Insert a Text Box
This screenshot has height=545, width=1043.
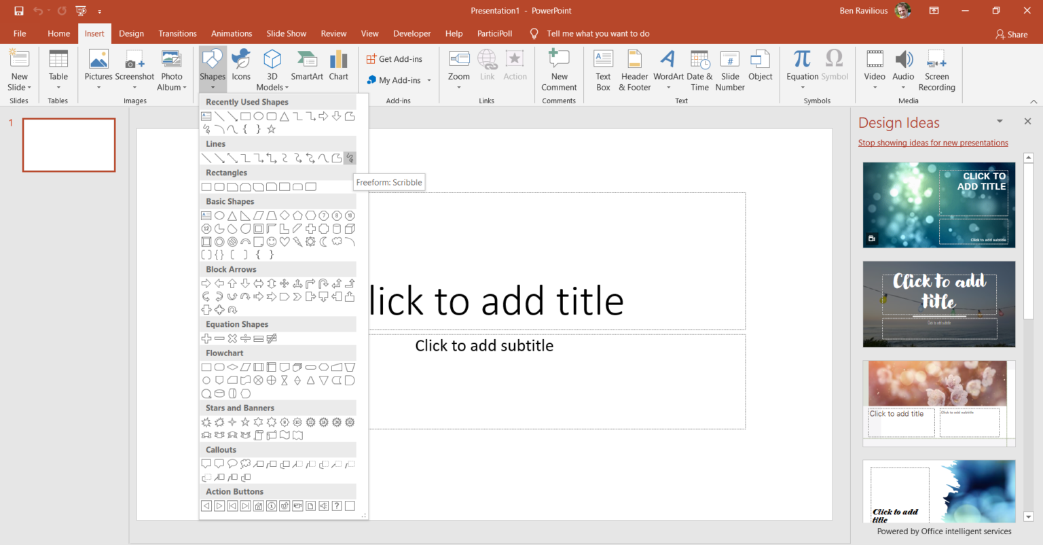(603, 70)
